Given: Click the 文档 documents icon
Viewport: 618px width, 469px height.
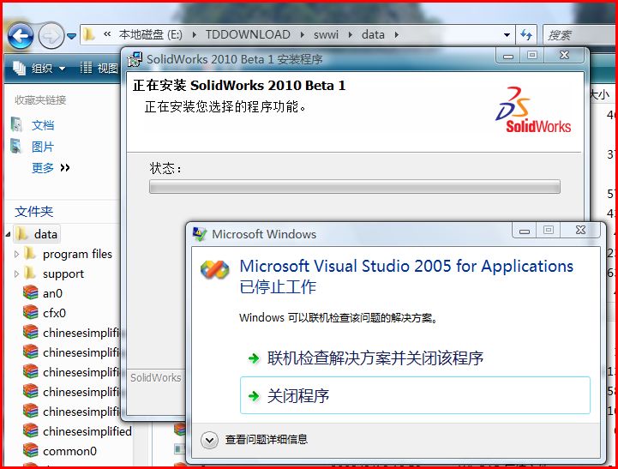Looking at the screenshot, I should (16, 124).
